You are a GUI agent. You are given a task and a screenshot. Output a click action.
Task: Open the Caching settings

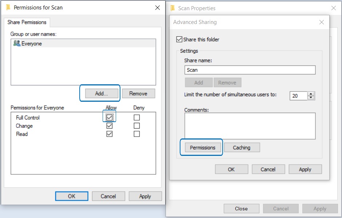[242, 148]
